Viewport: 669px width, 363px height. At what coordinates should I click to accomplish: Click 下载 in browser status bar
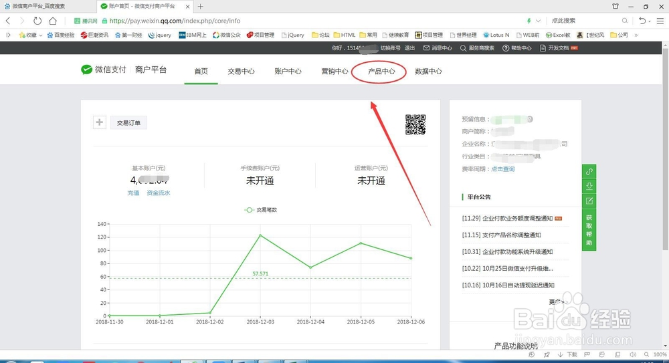point(567,354)
